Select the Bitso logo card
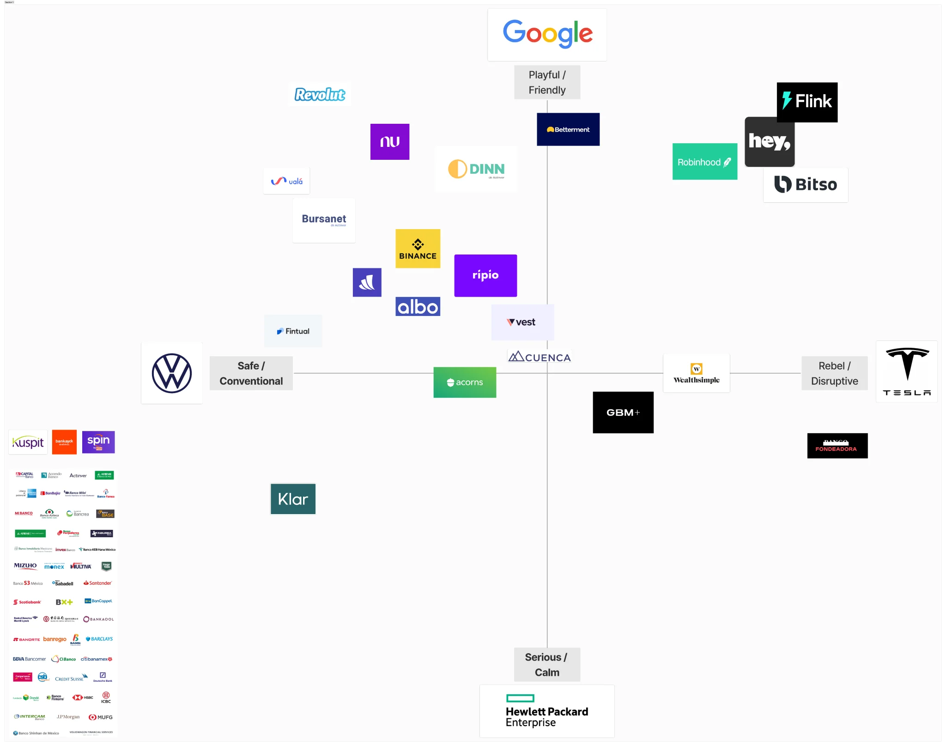 pos(805,185)
